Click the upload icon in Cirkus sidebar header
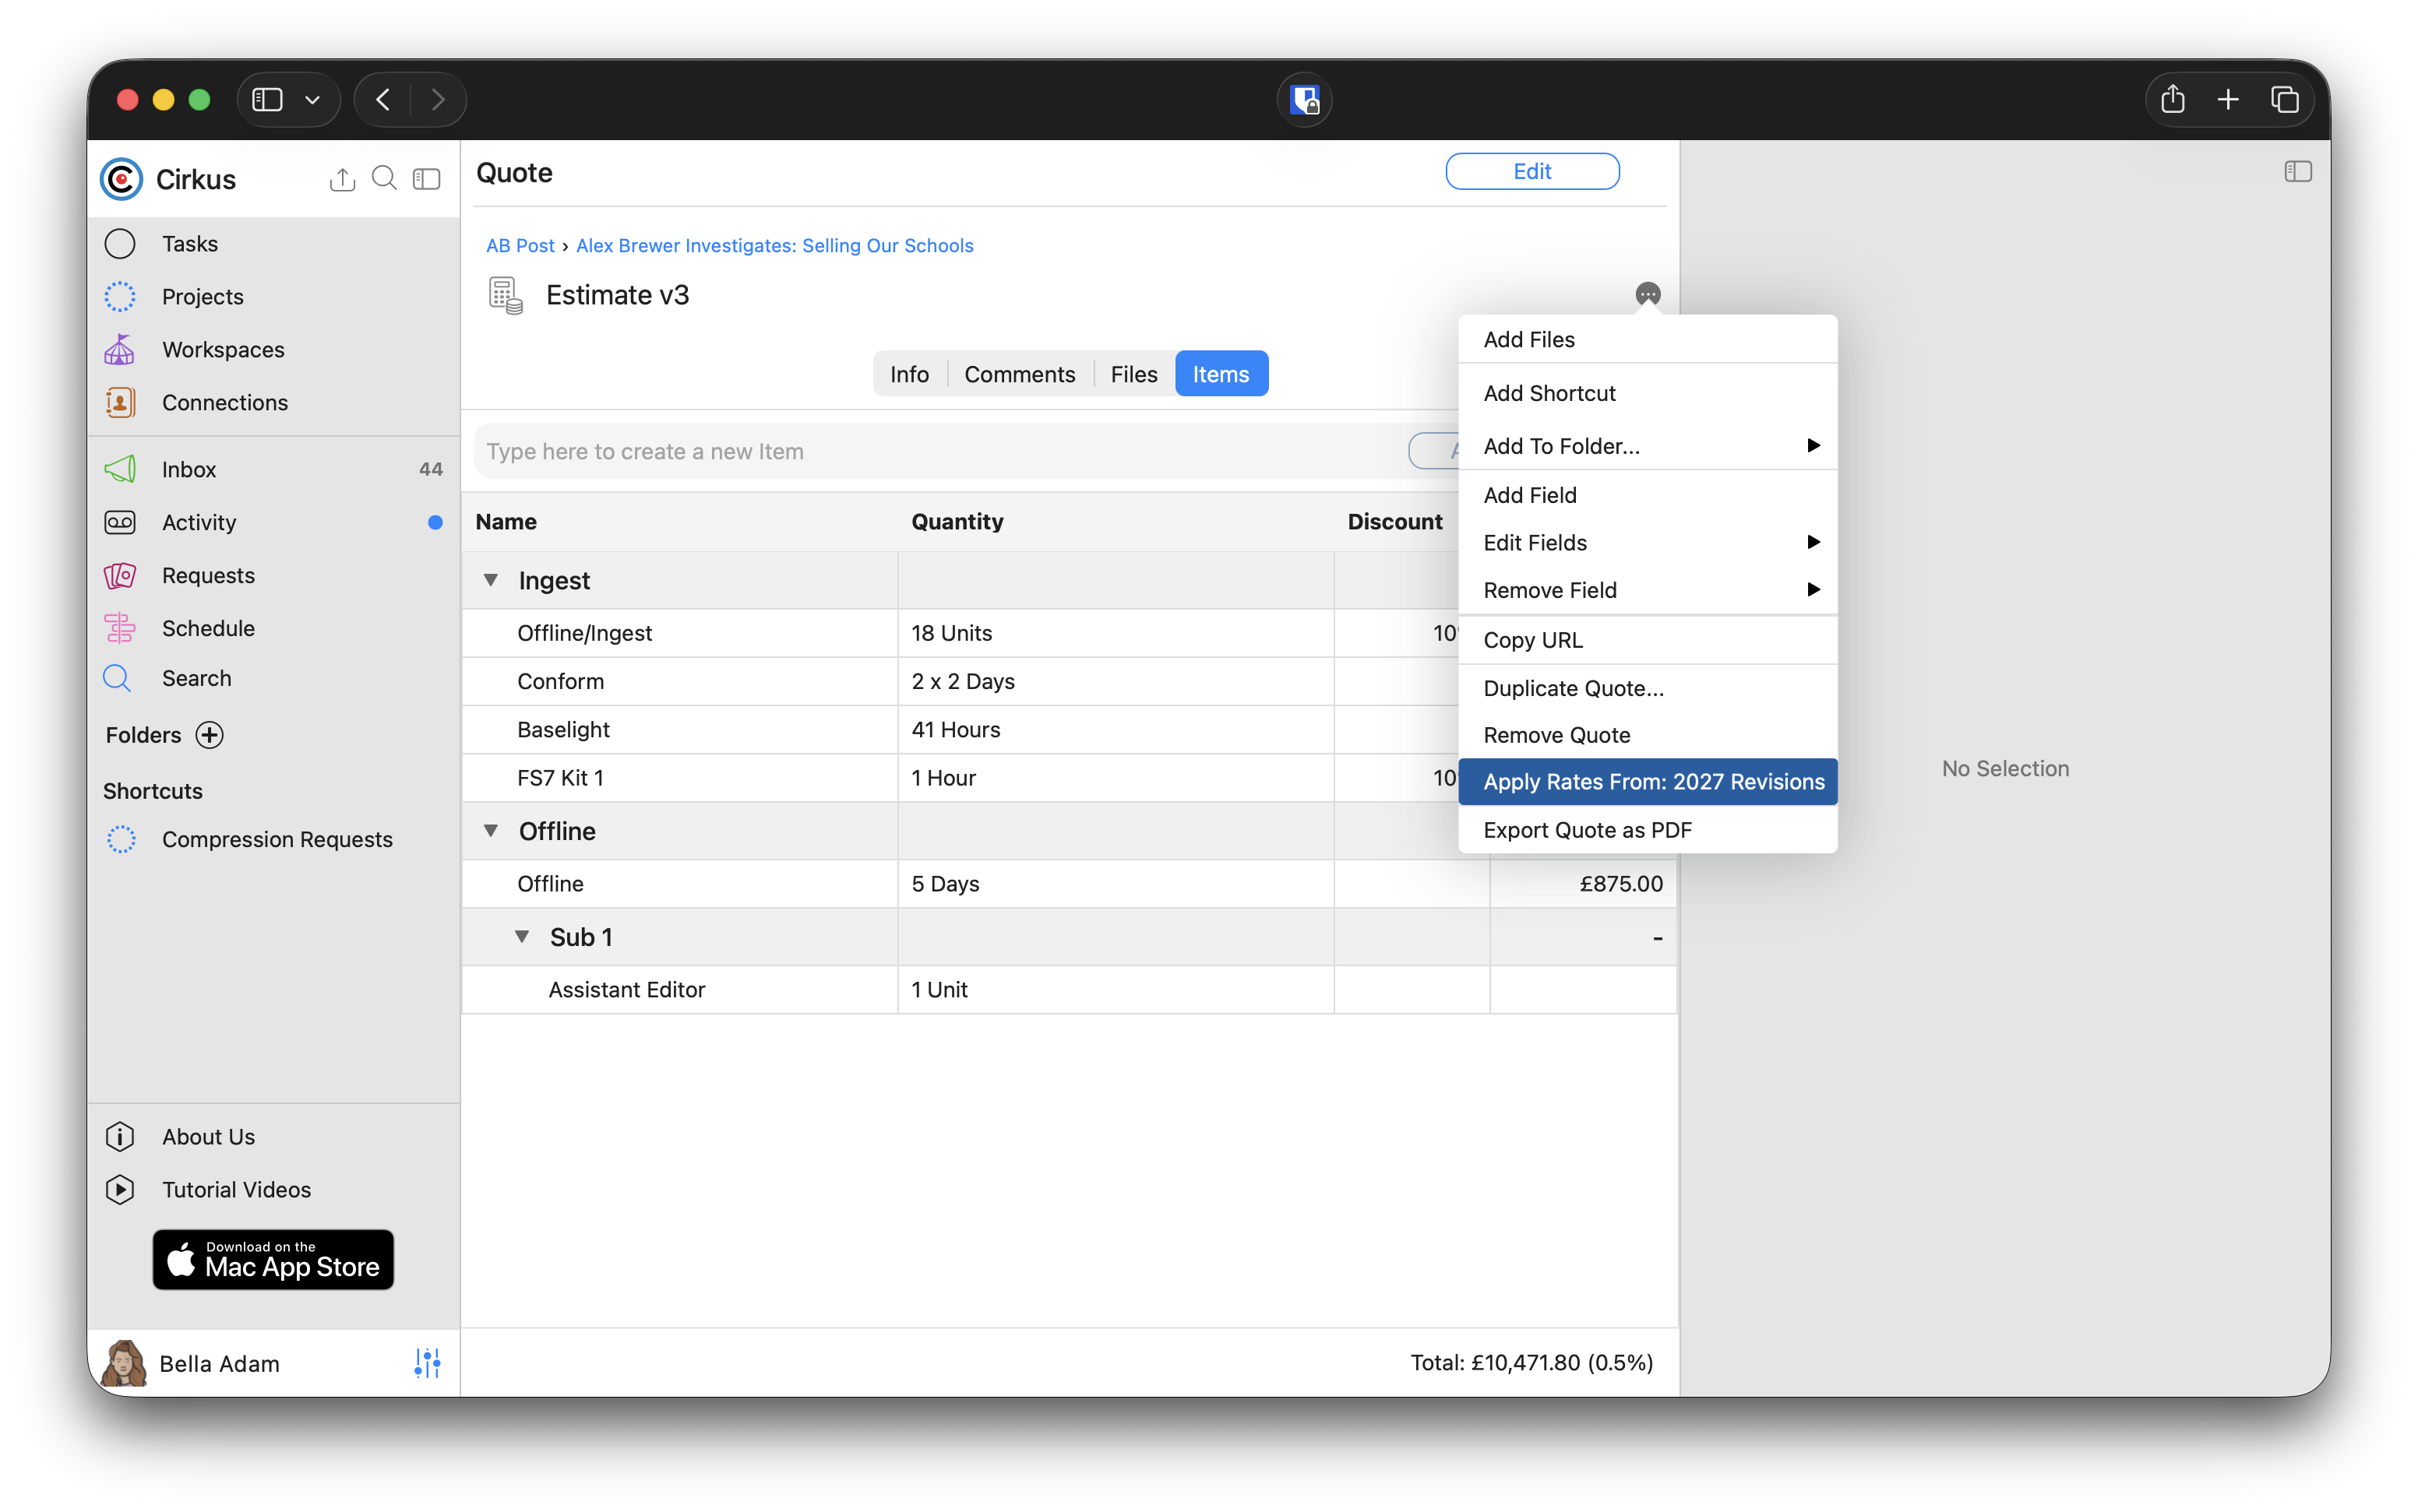 tap(342, 179)
